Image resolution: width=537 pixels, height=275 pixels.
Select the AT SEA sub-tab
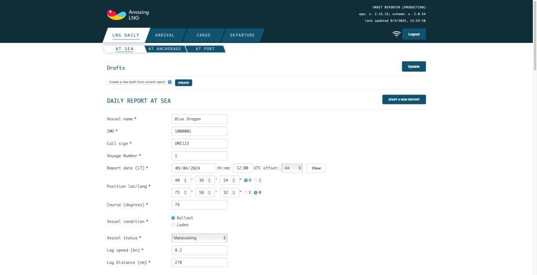coord(124,49)
